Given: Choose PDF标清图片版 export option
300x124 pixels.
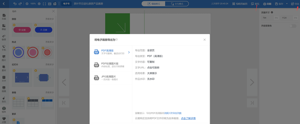Looking at the screenshot, I should (x=111, y=65).
